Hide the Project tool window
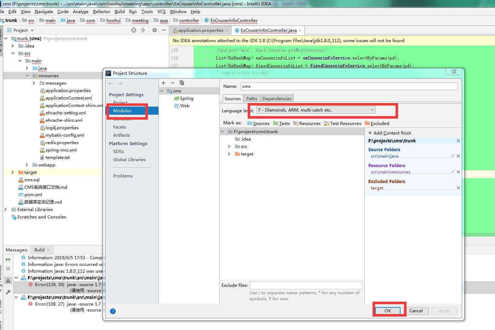The height and width of the screenshot is (330, 495). (164, 30)
